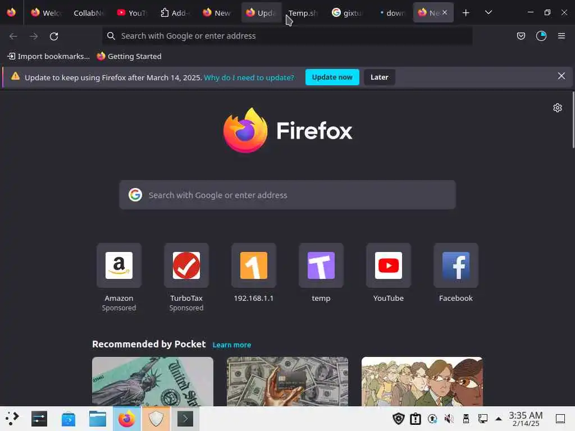
Task: Open file manager taskbar icon
Action: [x=98, y=419]
